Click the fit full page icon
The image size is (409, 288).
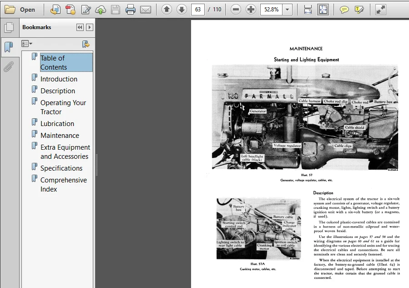(323, 10)
